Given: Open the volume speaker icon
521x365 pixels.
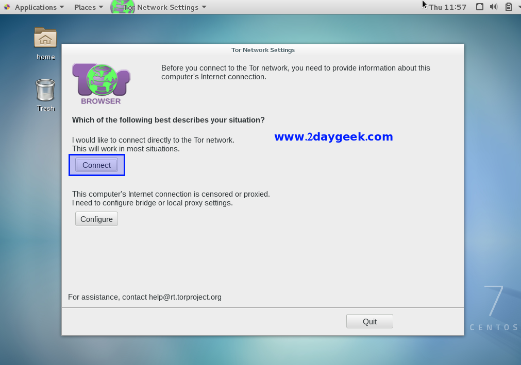Looking at the screenshot, I should pos(494,7).
